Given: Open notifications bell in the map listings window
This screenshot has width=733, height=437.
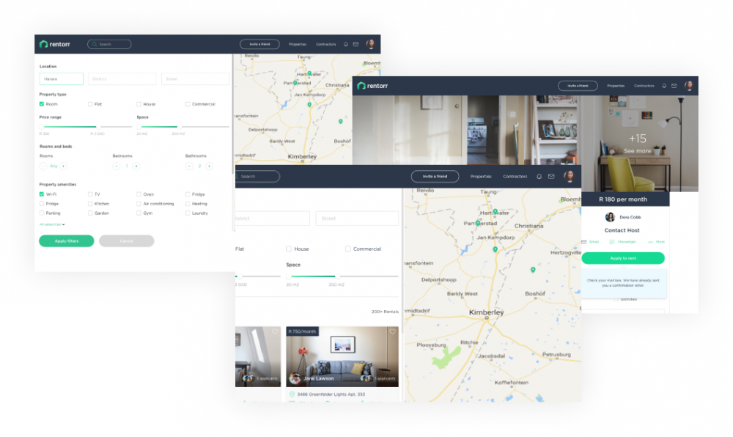Looking at the screenshot, I should pyautogui.click(x=539, y=177).
